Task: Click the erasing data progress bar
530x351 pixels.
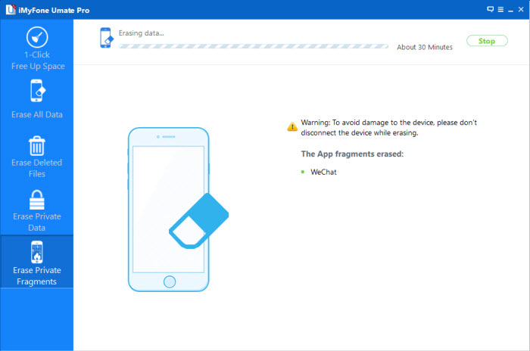Action: [254, 46]
